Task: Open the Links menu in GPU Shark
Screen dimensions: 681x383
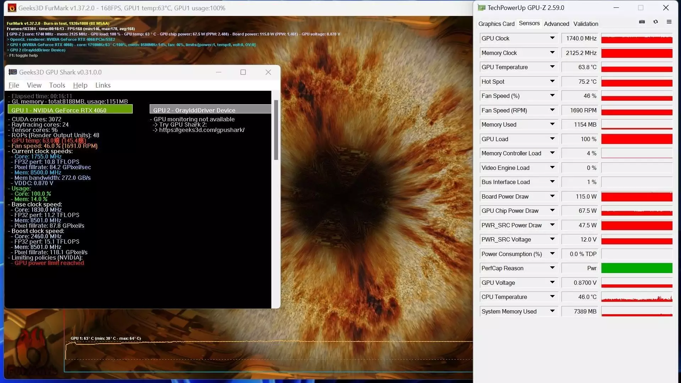Action: click(103, 85)
